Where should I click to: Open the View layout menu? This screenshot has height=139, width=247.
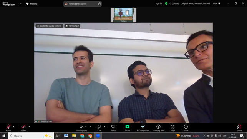point(217,3)
